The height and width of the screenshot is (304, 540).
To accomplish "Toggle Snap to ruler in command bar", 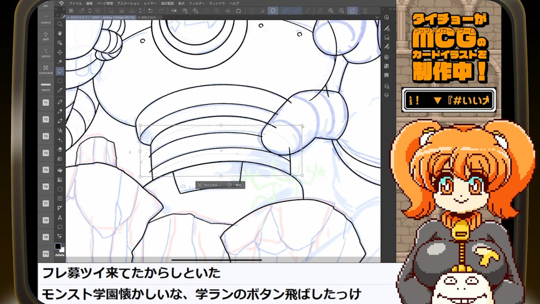I will click(x=286, y=11).
